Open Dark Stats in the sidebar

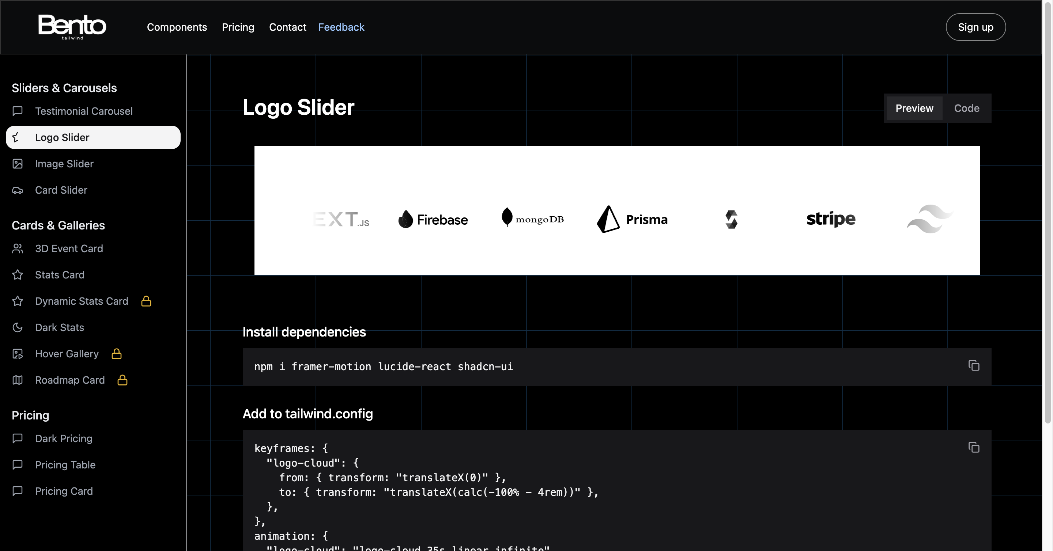(93, 328)
